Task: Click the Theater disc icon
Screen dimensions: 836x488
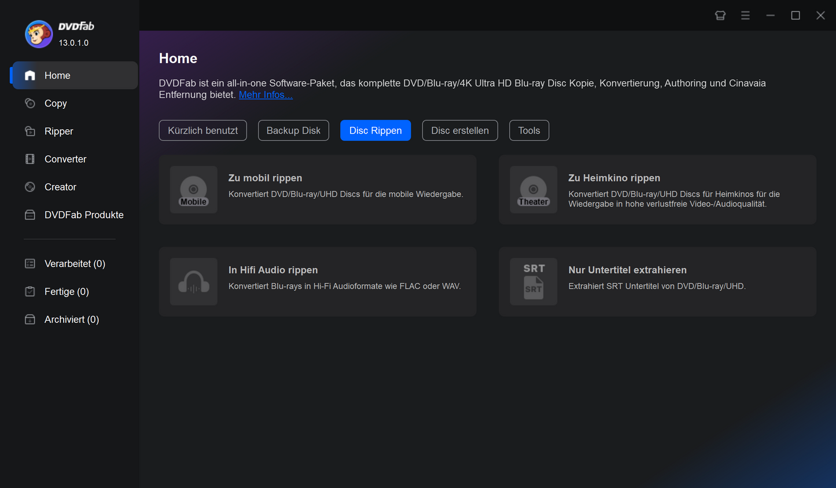Action: [533, 190]
